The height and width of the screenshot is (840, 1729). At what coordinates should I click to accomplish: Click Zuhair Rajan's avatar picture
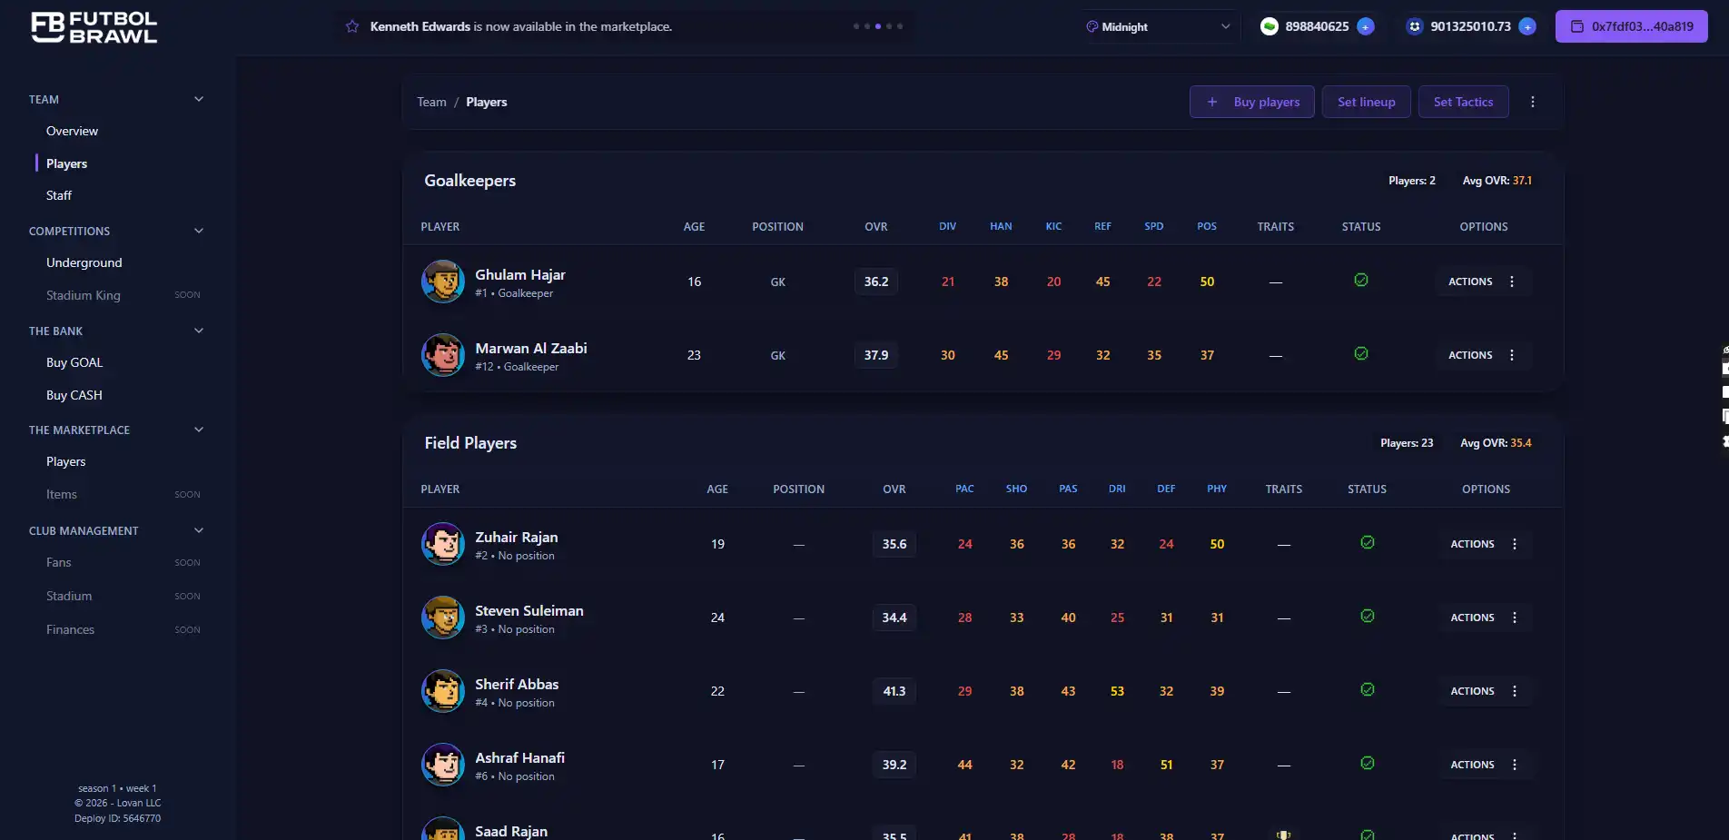pyautogui.click(x=443, y=544)
